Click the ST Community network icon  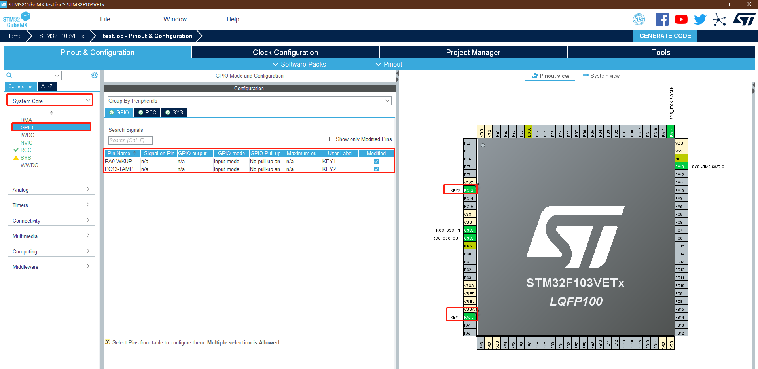click(x=720, y=19)
